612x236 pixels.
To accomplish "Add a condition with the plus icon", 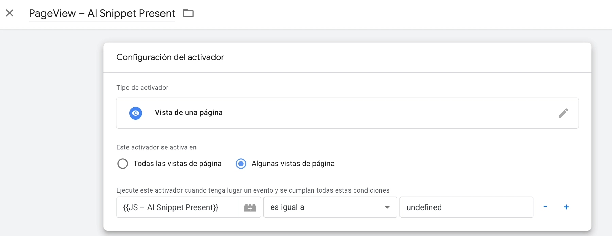I will coord(566,207).
